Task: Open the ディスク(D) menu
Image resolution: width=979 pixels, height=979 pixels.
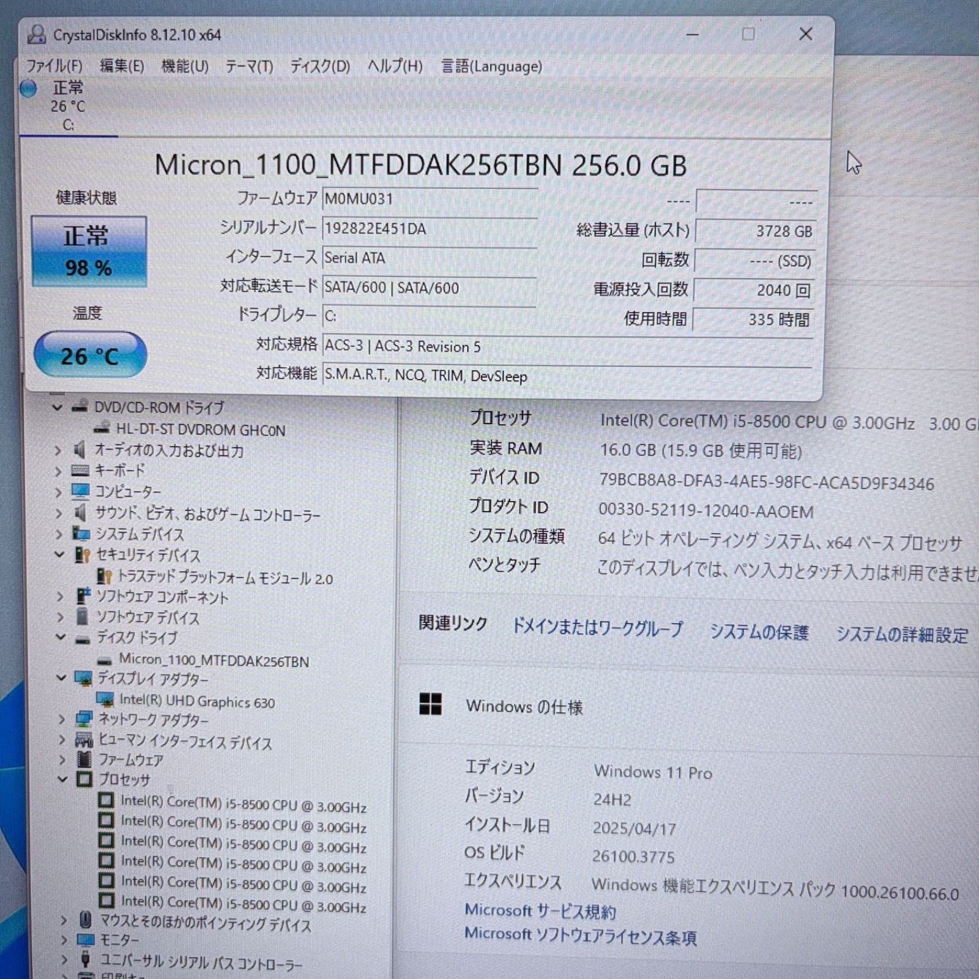Action: click(x=320, y=66)
